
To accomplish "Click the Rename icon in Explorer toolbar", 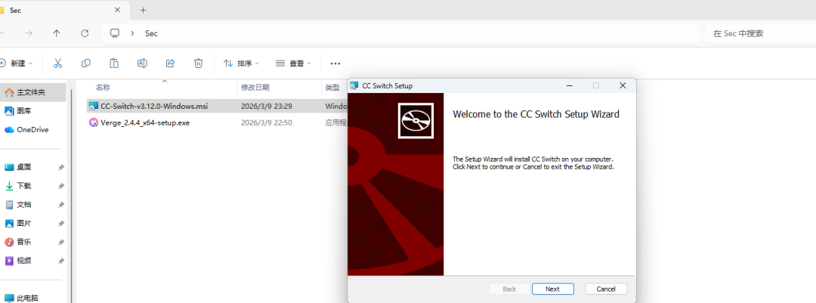I will 142,63.
